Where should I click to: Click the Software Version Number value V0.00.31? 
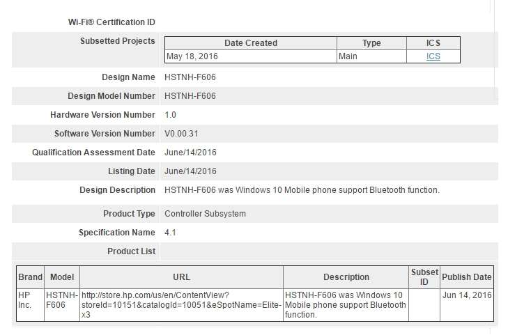point(181,134)
